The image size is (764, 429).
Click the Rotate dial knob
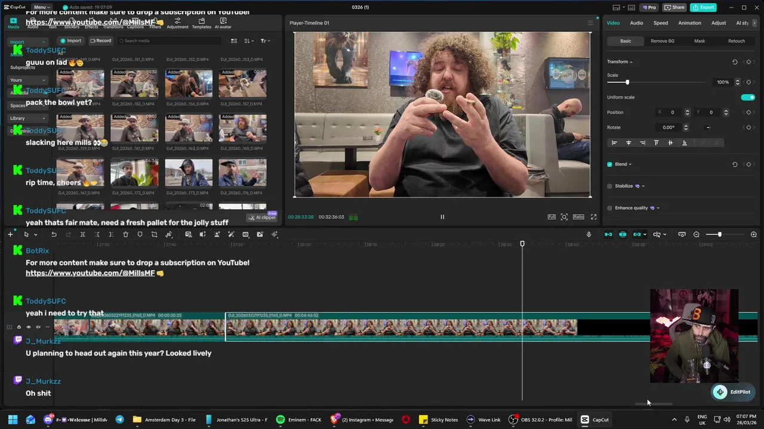pyautogui.click(x=708, y=128)
